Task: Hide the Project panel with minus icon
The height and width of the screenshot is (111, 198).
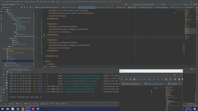Action: click(33, 7)
